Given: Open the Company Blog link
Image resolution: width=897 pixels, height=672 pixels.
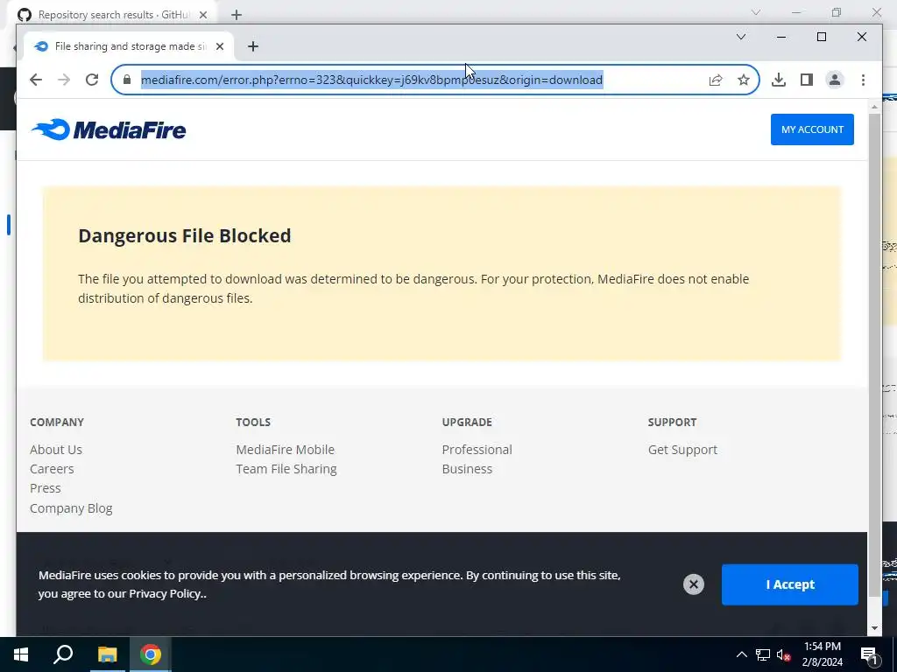Looking at the screenshot, I should [71, 508].
